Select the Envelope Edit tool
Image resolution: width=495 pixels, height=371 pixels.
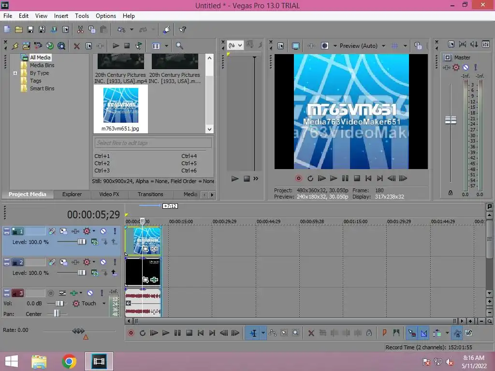[273, 333]
